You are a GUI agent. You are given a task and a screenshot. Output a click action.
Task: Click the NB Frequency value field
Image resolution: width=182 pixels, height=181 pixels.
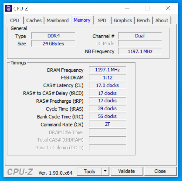click(140, 51)
